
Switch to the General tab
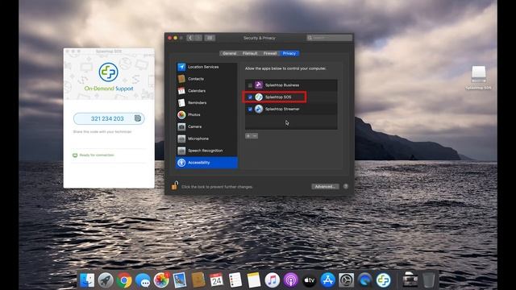pyautogui.click(x=229, y=53)
